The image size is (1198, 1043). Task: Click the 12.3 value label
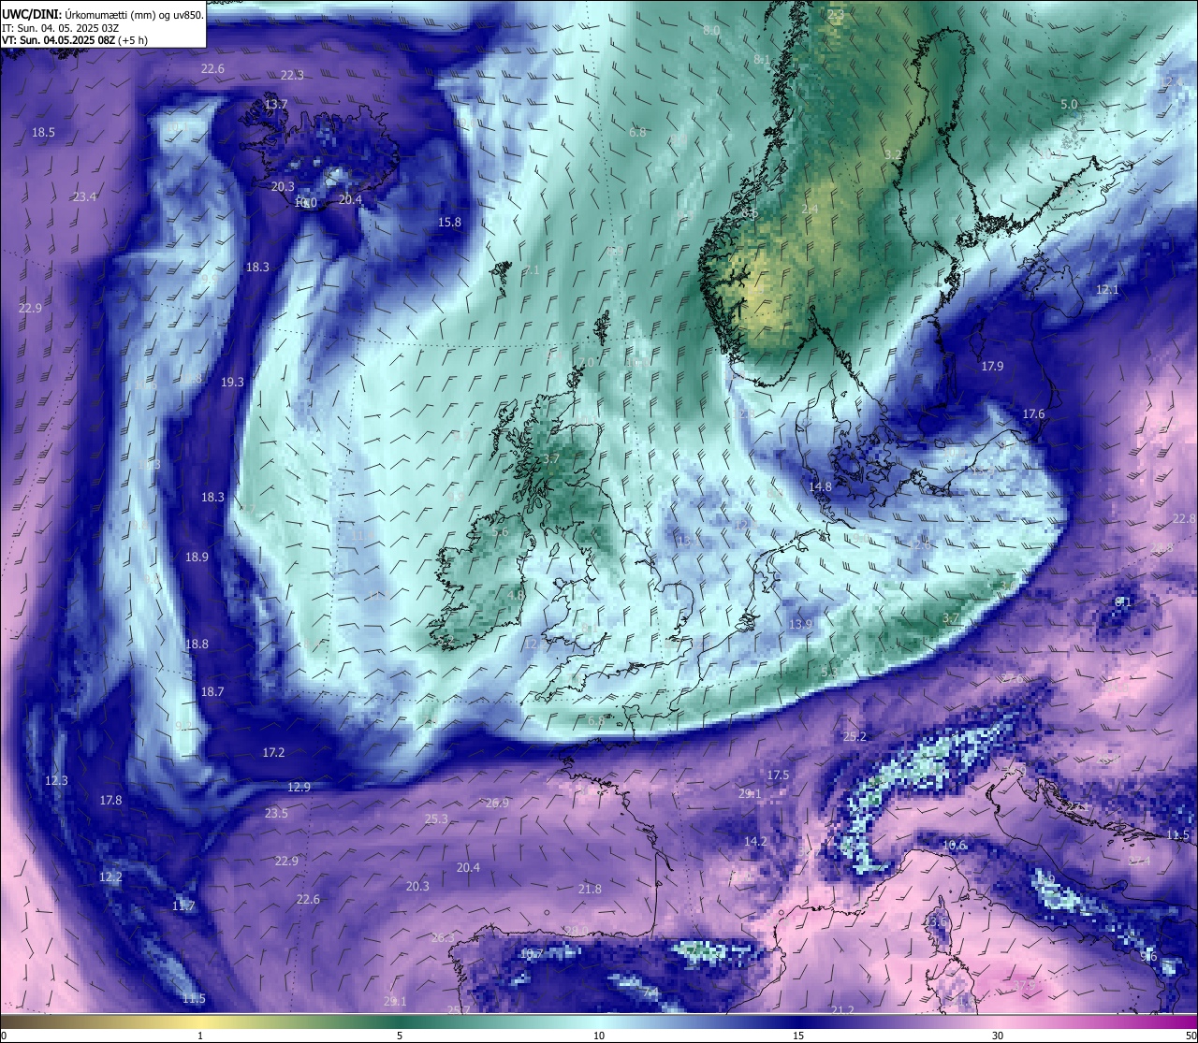(x=56, y=781)
